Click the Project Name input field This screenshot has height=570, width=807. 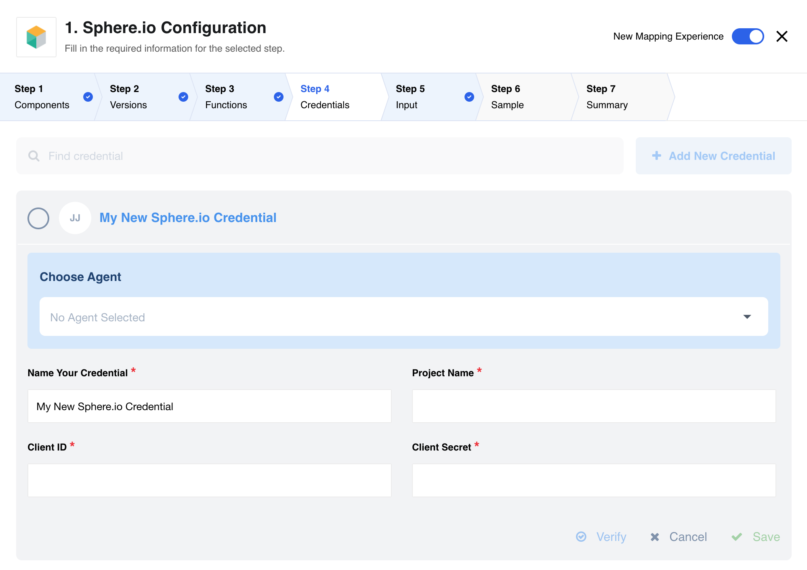pyautogui.click(x=594, y=406)
